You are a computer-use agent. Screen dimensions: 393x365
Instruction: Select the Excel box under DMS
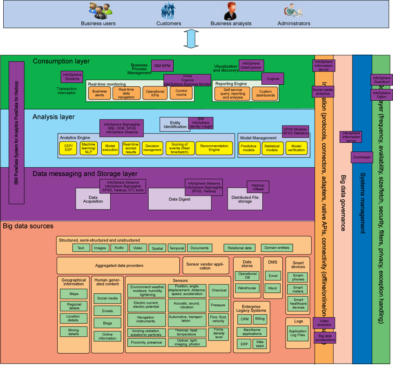point(273,276)
